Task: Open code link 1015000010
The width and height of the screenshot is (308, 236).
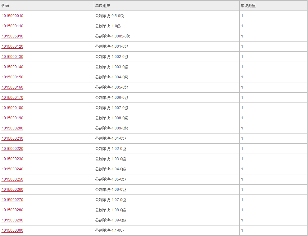Action: [12, 16]
